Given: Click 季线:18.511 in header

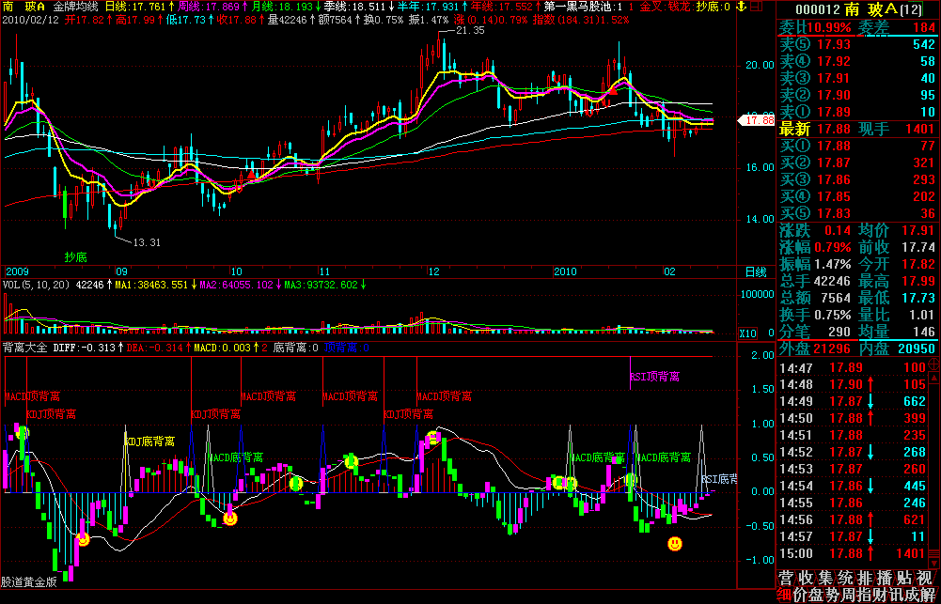Looking at the screenshot, I should pos(359,8).
